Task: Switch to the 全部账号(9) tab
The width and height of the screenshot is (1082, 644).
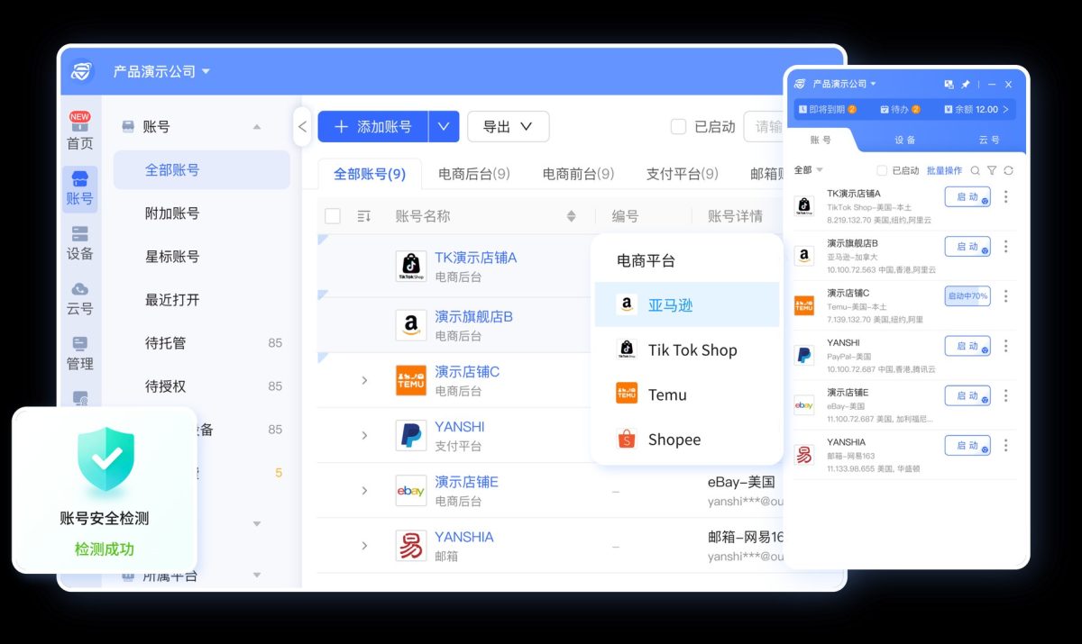Action: [370, 174]
